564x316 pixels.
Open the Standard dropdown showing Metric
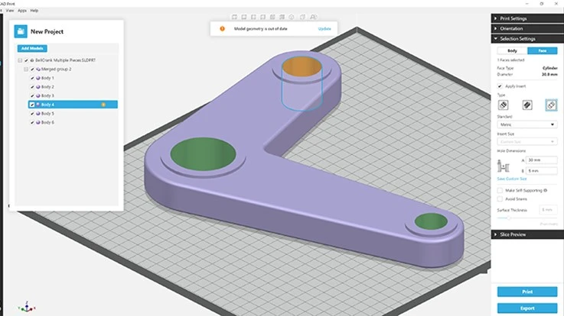tap(527, 124)
